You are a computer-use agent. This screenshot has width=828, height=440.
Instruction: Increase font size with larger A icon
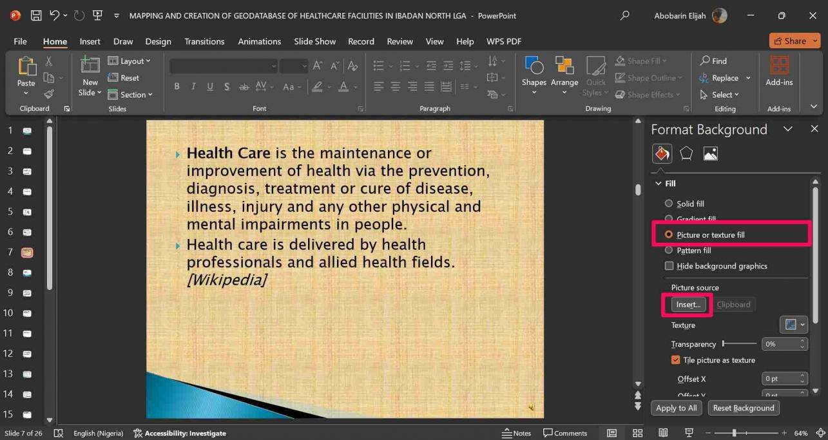click(x=318, y=66)
